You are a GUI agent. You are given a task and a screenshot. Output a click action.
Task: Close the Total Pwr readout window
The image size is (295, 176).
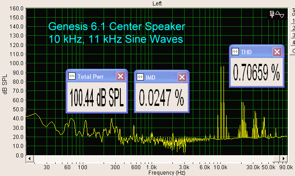tap(121, 76)
